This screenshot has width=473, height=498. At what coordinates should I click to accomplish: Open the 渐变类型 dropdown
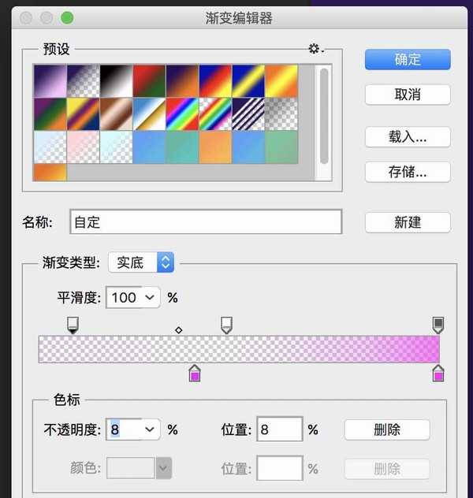click(x=141, y=262)
